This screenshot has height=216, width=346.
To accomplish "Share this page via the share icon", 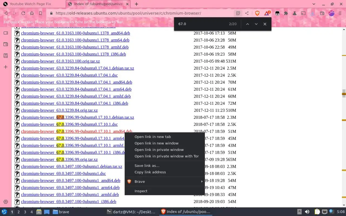I will tap(247, 13).
